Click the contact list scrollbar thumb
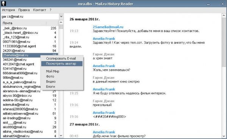This screenshot has width=227, height=139. point(61,27)
